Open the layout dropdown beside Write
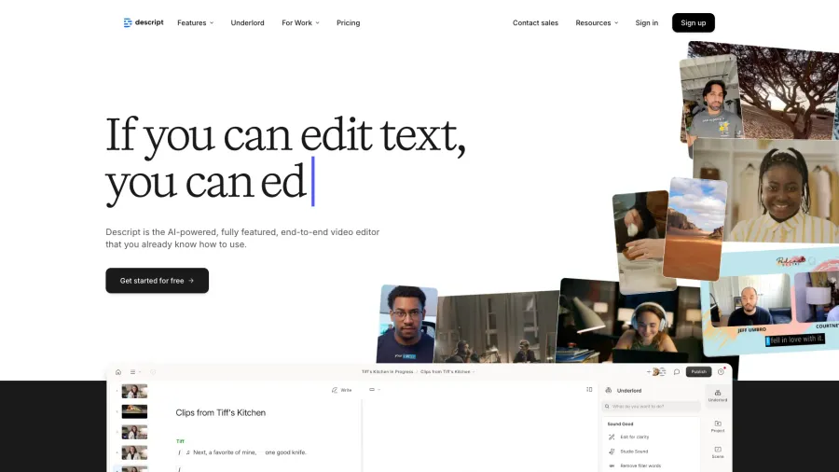The height and width of the screenshot is (472, 839). [x=375, y=390]
